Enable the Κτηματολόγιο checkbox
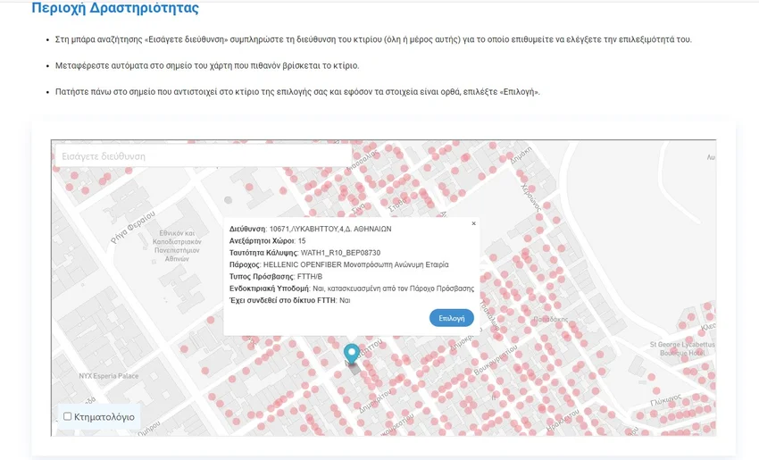The width and height of the screenshot is (759, 460). coord(68,416)
